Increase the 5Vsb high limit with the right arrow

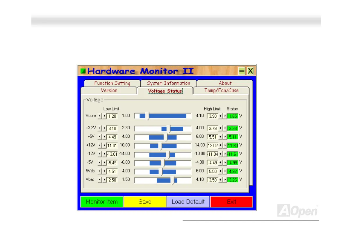pos(225,171)
